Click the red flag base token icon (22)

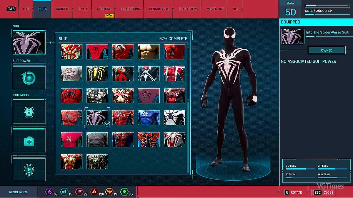[x=79, y=192]
